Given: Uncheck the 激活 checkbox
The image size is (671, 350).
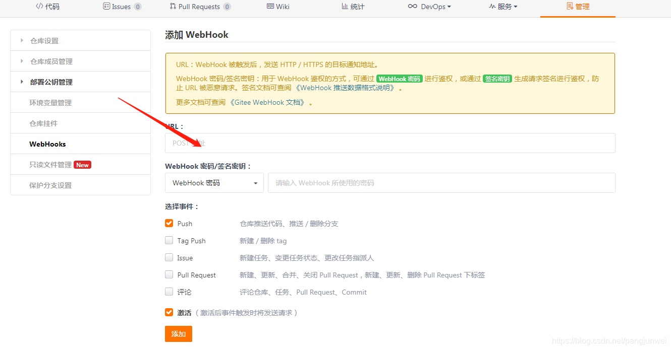Looking at the screenshot, I should tap(169, 312).
